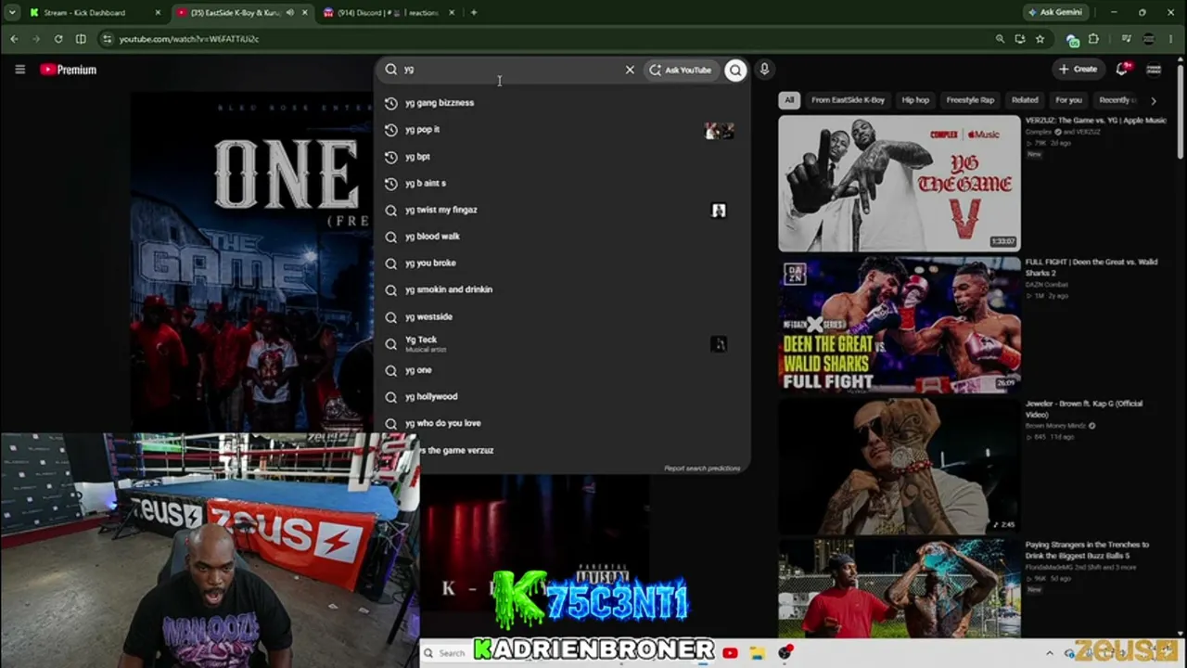This screenshot has width=1187, height=668.
Task: Click the history icon beside 'yg bpt'
Action: tap(391, 157)
